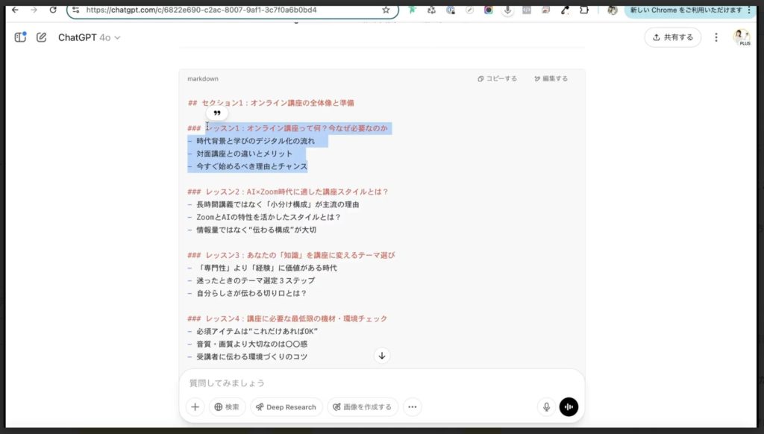Open the ellipsis menu in the message bar
Screen dimensions: 764x434
(x=413, y=407)
